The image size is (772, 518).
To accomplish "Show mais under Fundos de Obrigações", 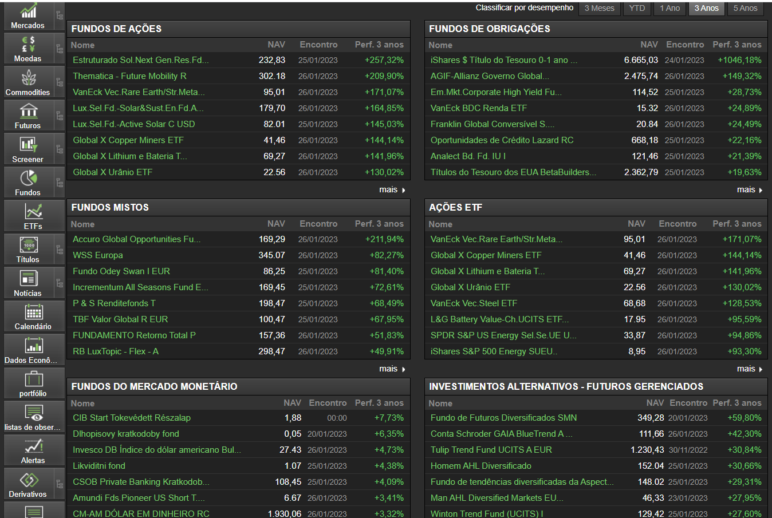I will pyautogui.click(x=750, y=190).
